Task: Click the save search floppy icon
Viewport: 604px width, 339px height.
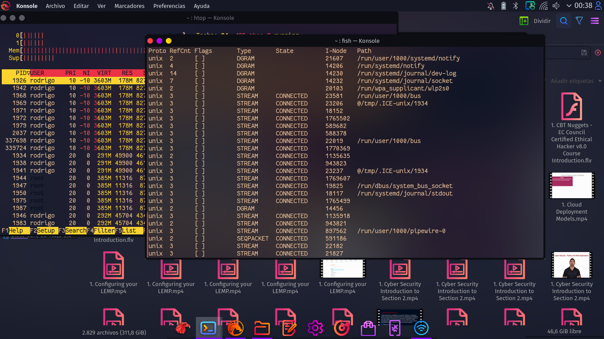Action: [x=584, y=53]
